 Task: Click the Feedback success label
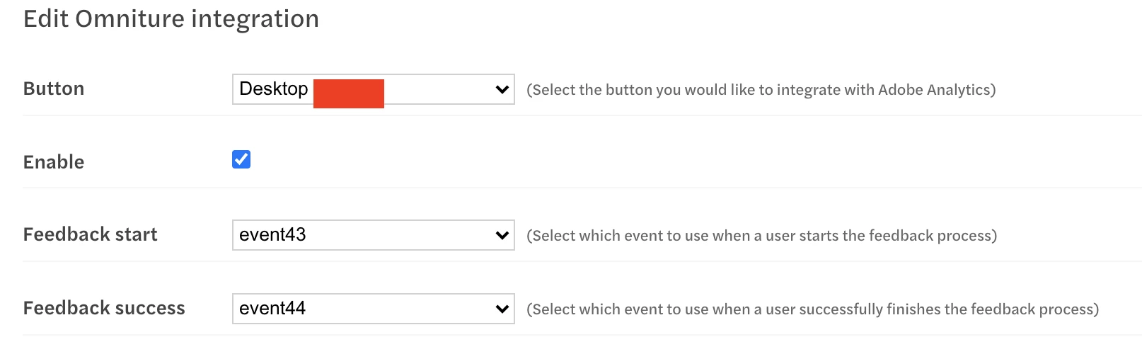(104, 308)
